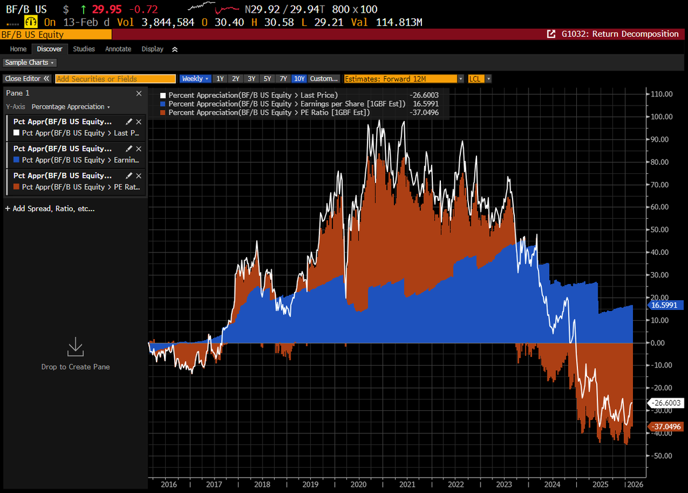Select the 5Y range button
Image resolution: width=688 pixels, height=493 pixels.
click(267, 79)
